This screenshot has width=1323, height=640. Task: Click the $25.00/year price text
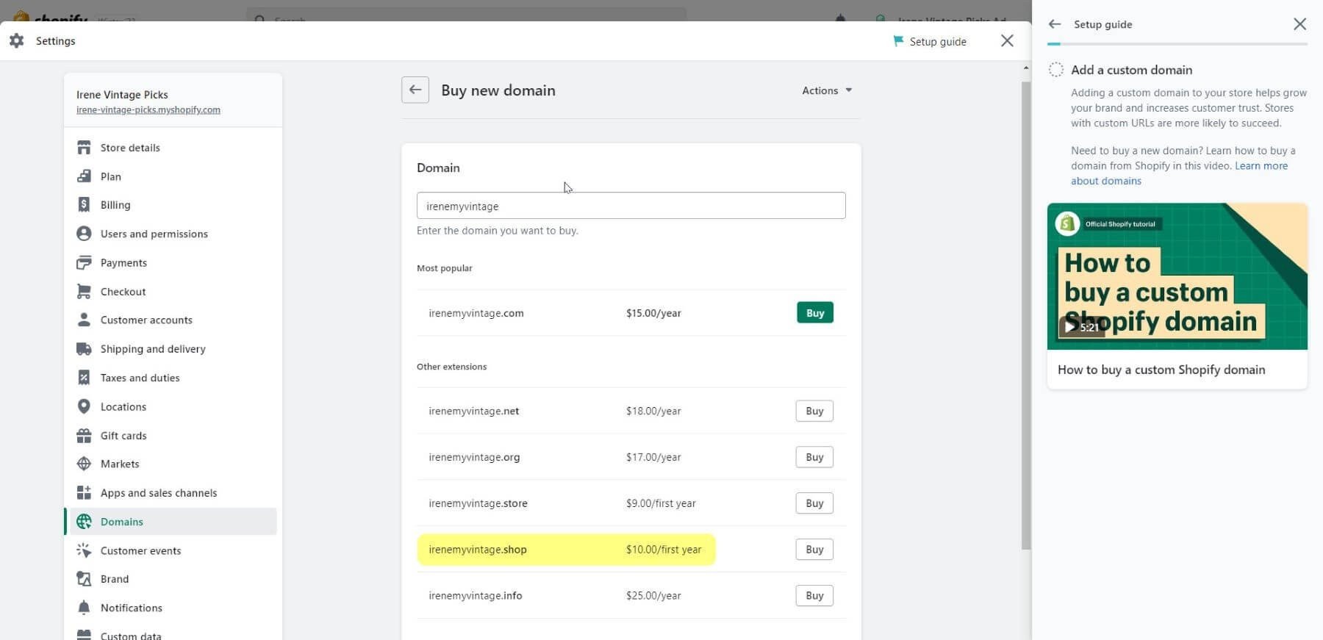coord(653,596)
